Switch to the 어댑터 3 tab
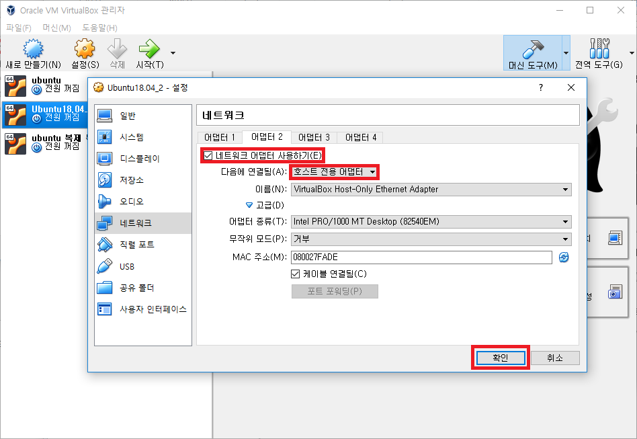This screenshot has height=439, width=637. [314, 137]
